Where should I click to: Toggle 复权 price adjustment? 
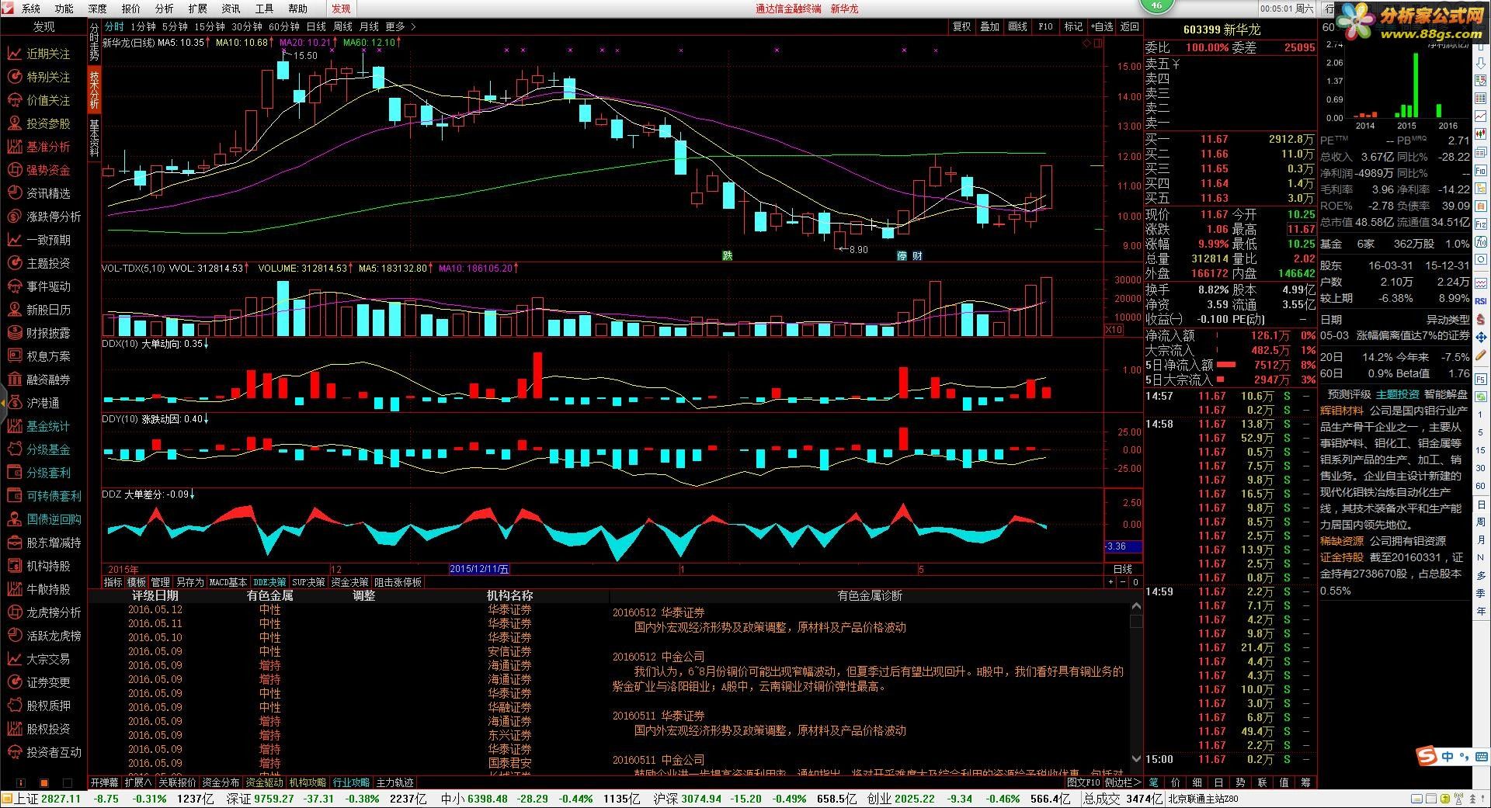962,26
